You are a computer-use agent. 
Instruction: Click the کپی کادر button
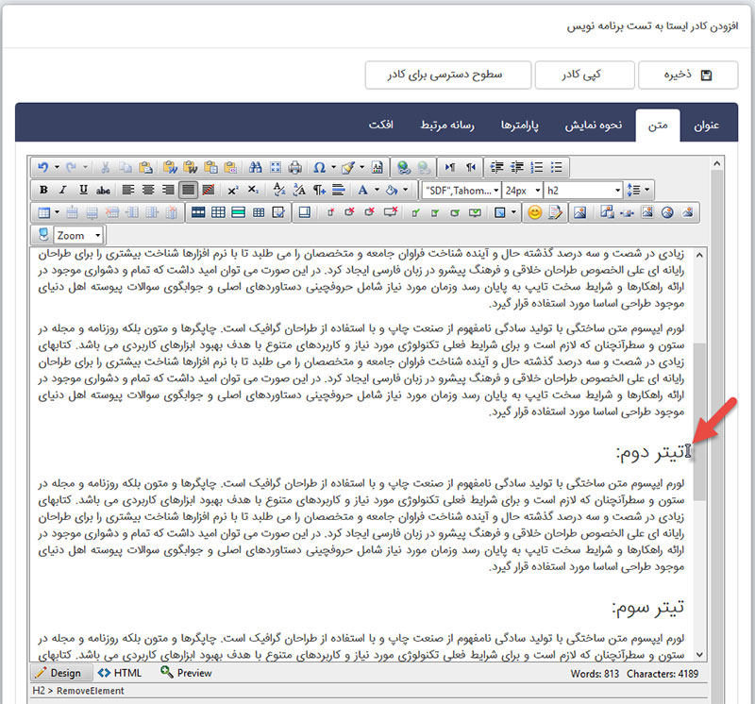click(x=583, y=75)
